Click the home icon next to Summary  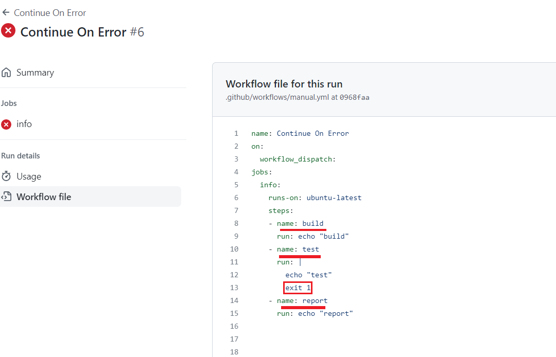point(6,73)
